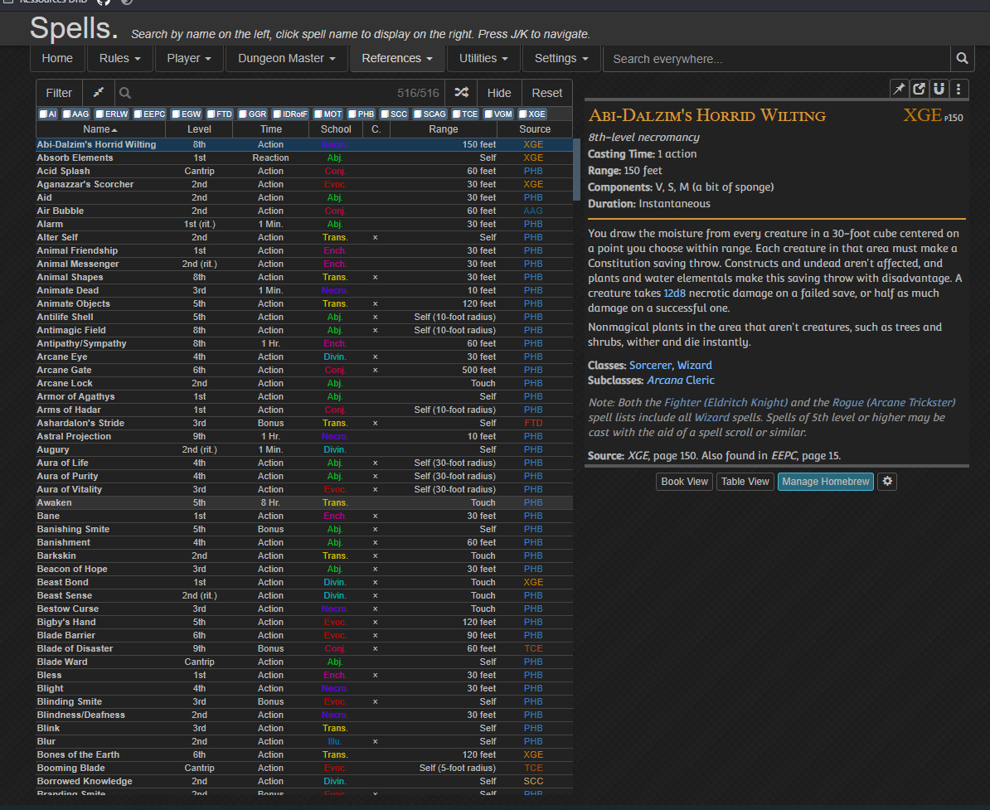This screenshot has width=990, height=810.
Task: Select the Bones of the Earth spell
Action: (304, 754)
